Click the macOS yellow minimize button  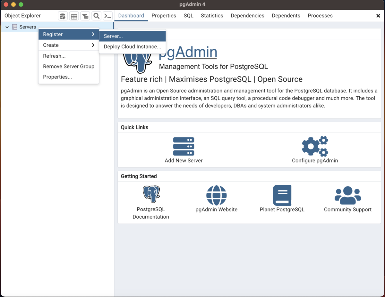pyautogui.click(x=13, y=4)
